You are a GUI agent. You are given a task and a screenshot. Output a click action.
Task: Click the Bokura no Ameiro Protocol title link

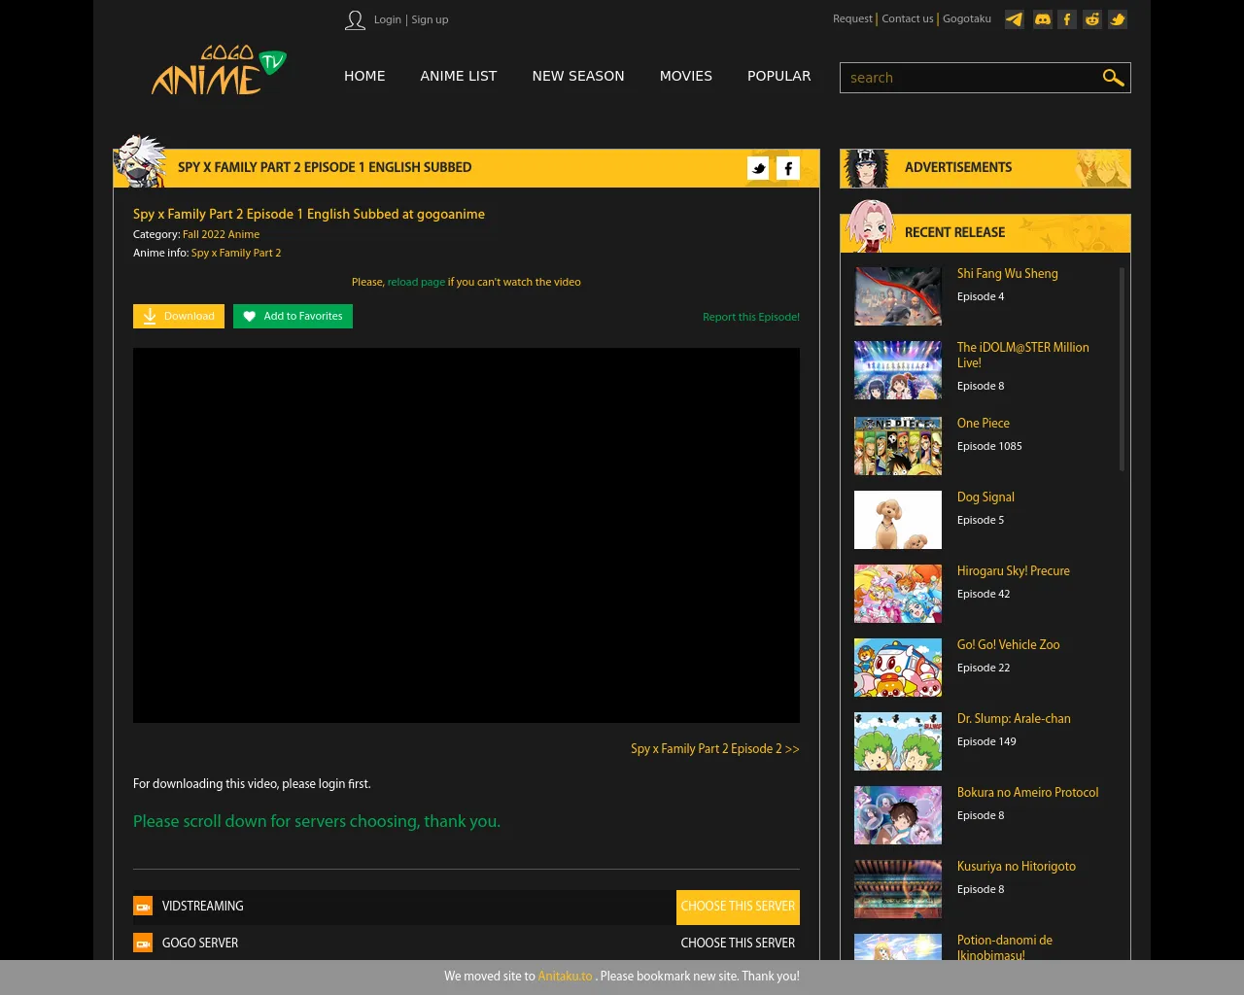pos(1028,793)
